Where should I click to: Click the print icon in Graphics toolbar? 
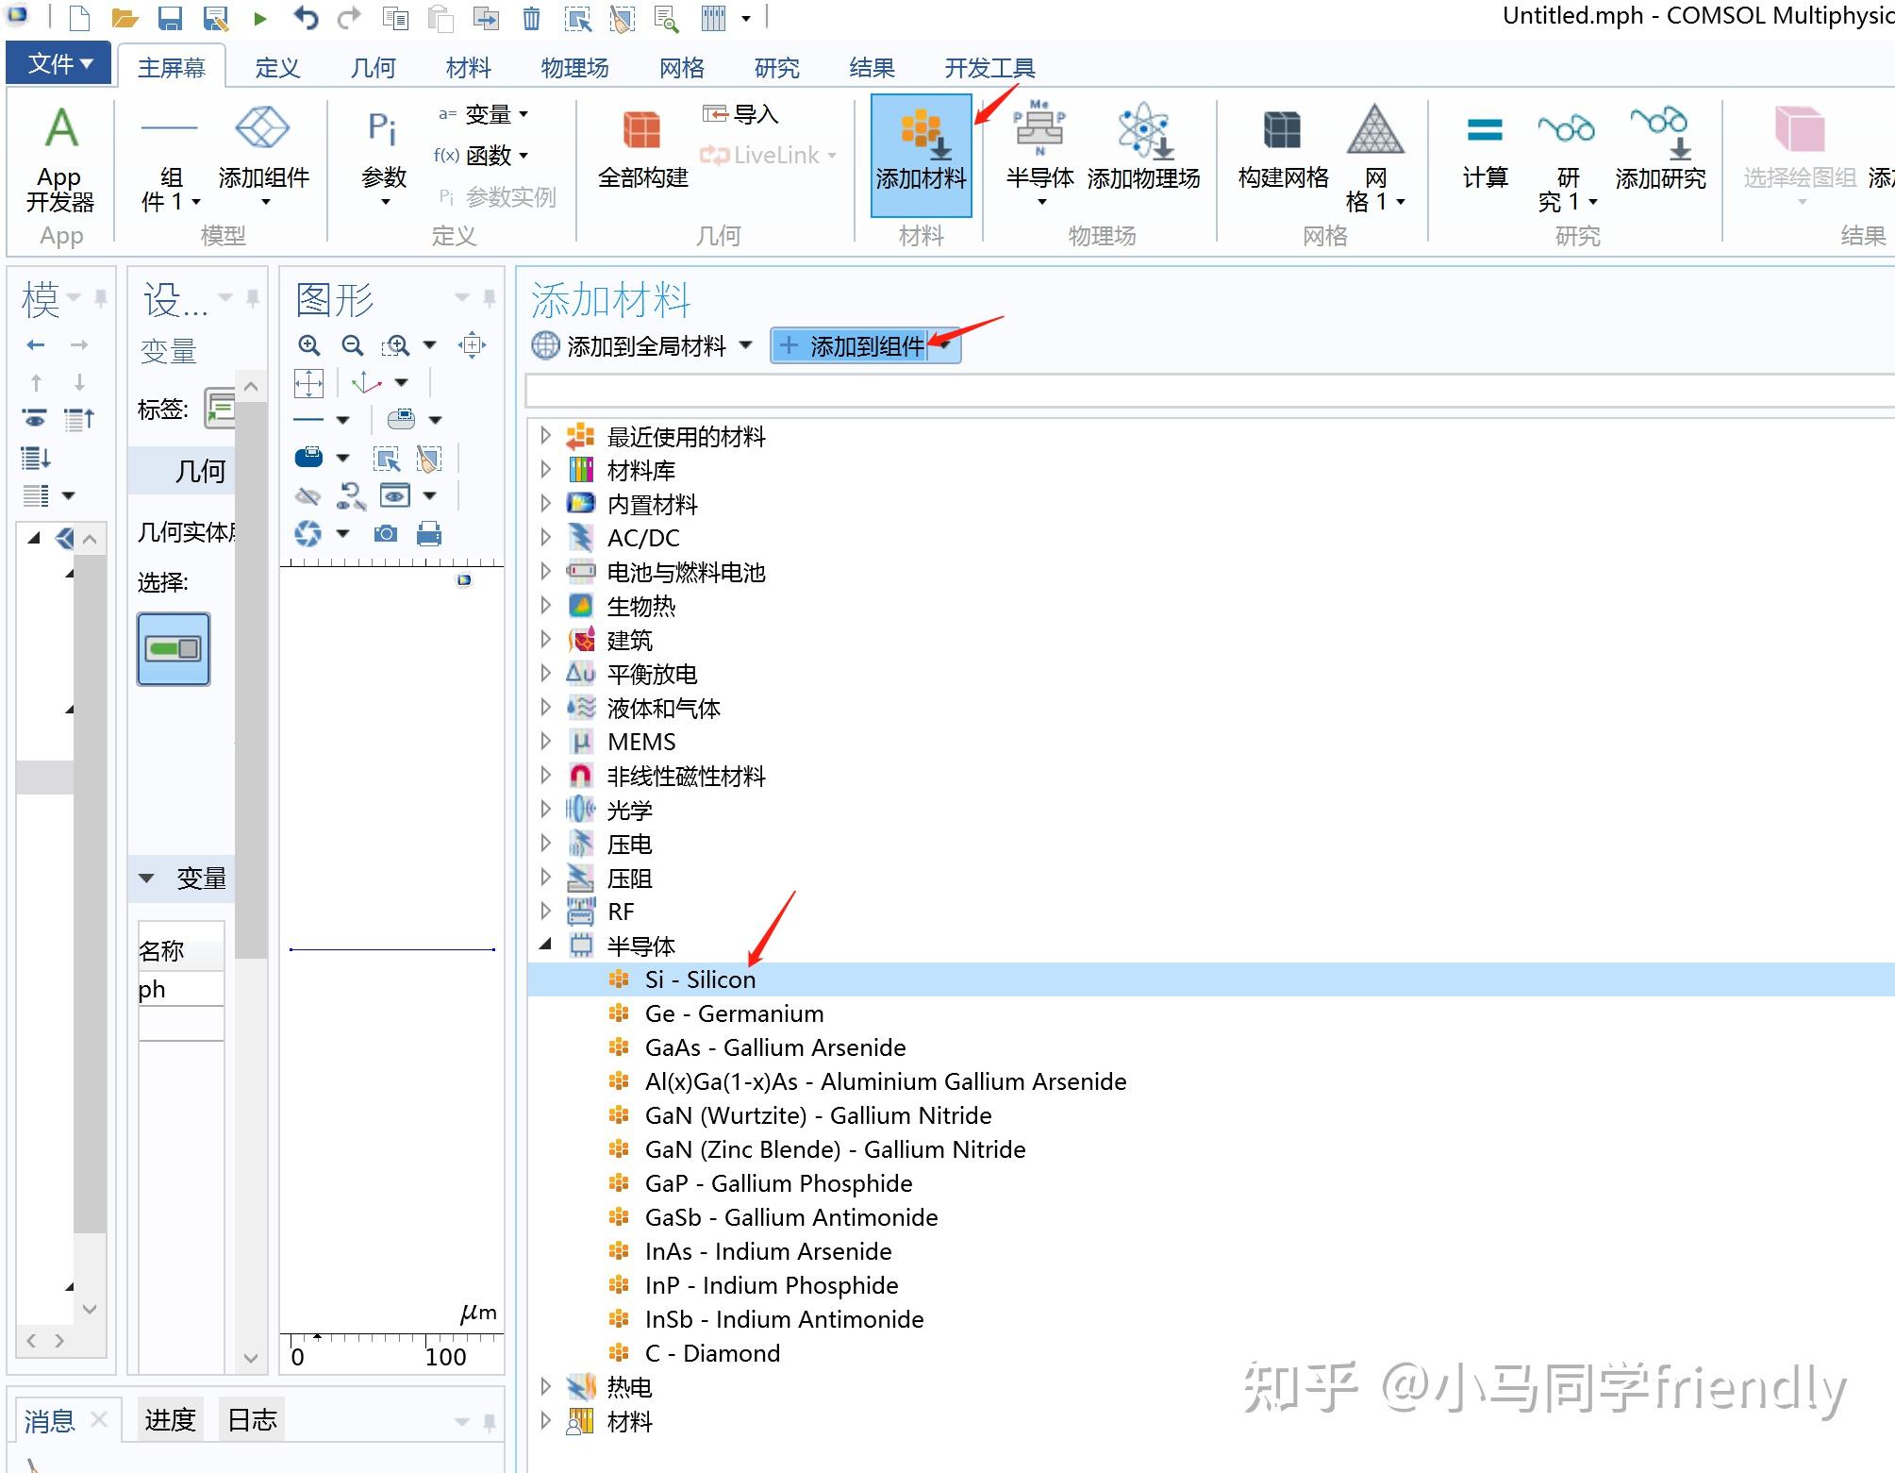(x=429, y=534)
